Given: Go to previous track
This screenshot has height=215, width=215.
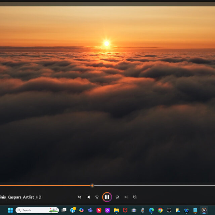Looking at the screenshot, I should (x=88, y=197).
